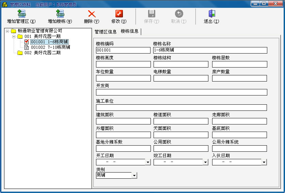285x193 pixels.
Task: Click the red X 删除 icon
Action: [x=92, y=14]
